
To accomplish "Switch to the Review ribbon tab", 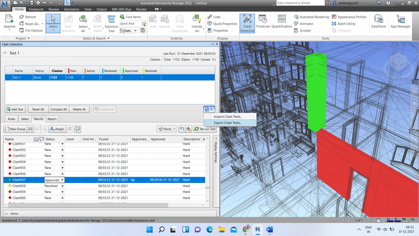I will pyautogui.click(x=54, y=9).
